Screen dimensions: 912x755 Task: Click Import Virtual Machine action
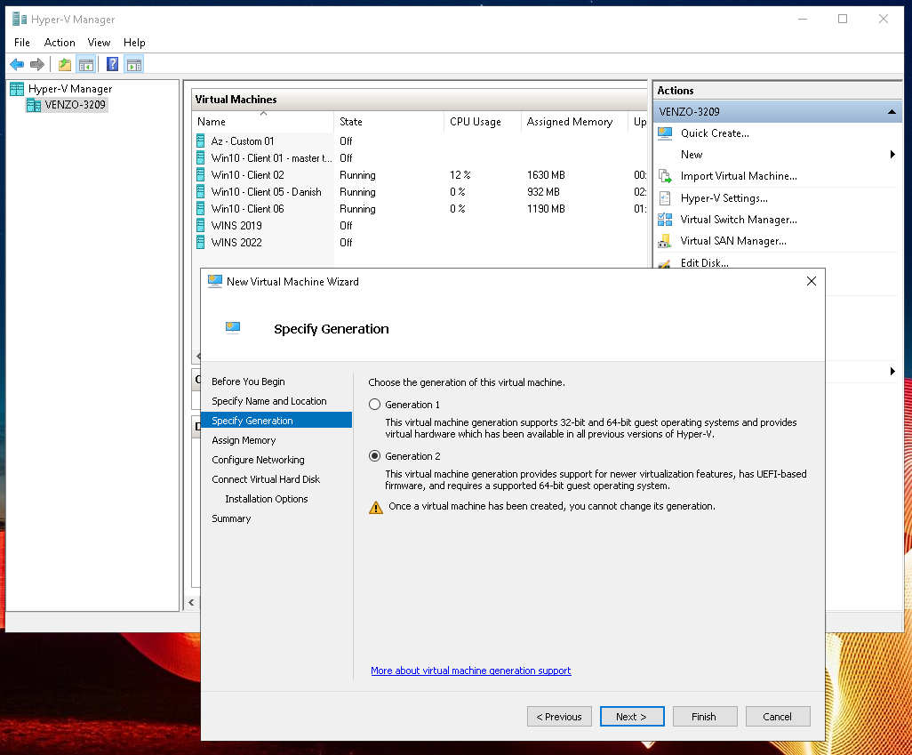(739, 176)
